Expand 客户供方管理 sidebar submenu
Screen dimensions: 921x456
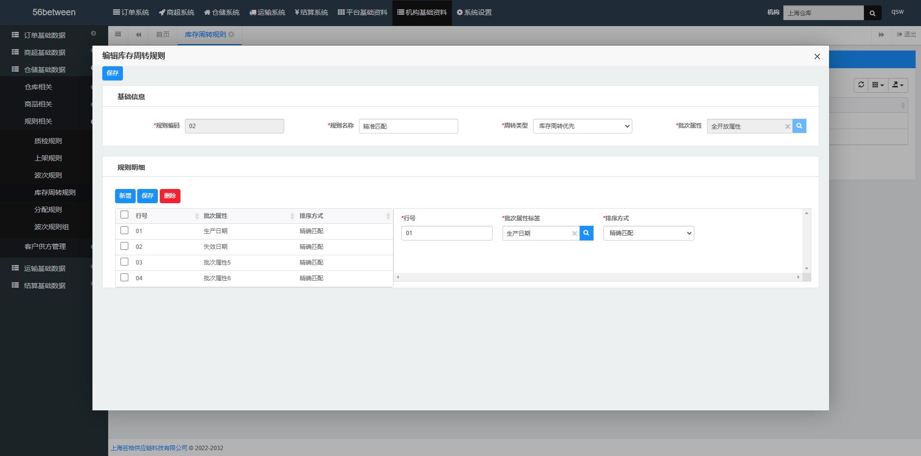click(46, 246)
